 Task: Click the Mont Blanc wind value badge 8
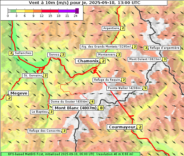101,108
